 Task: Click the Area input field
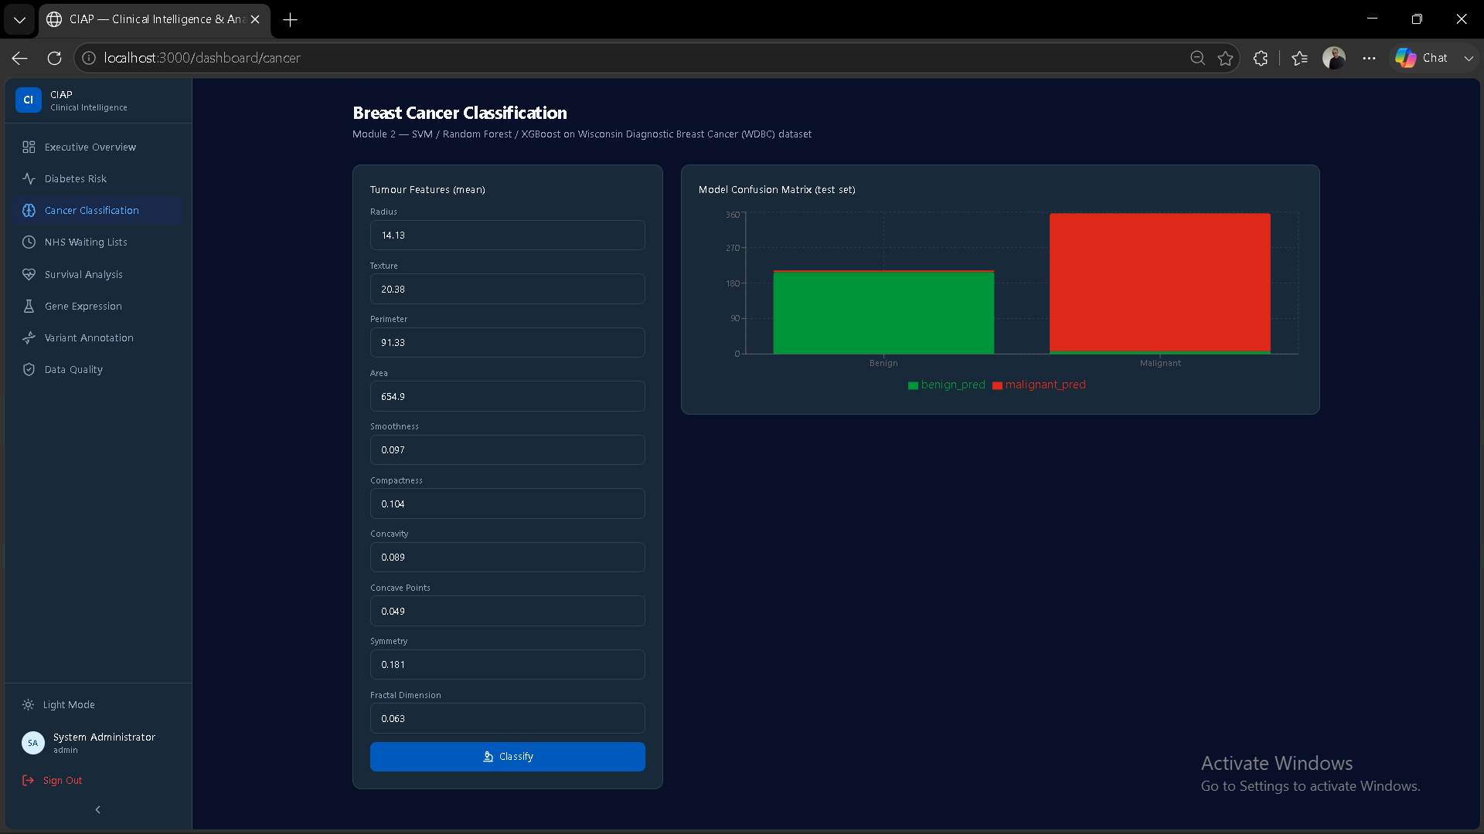click(x=508, y=396)
